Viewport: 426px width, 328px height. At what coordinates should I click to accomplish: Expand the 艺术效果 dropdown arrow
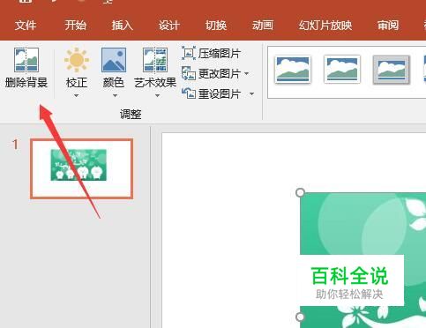[157, 95]
